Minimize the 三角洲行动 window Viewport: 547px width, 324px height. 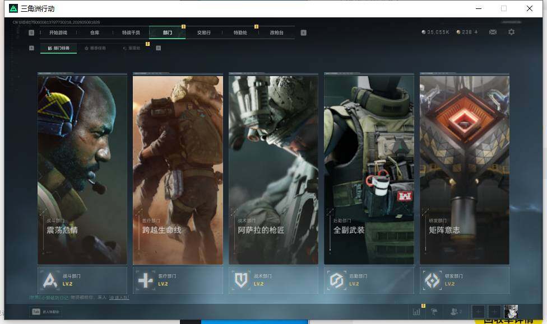coord(479,8)
